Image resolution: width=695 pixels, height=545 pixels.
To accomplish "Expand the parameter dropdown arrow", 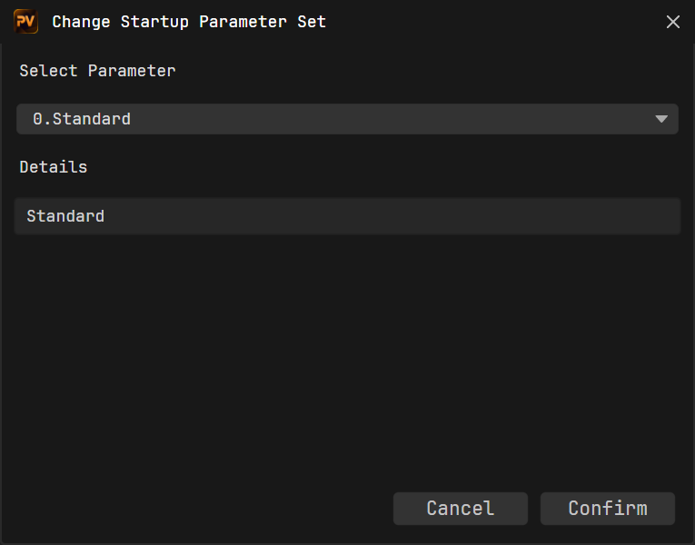I will 661,119.
